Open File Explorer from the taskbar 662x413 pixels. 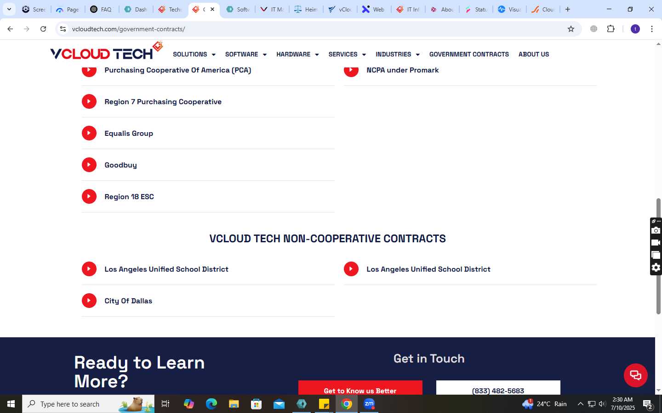pos(234,404)
